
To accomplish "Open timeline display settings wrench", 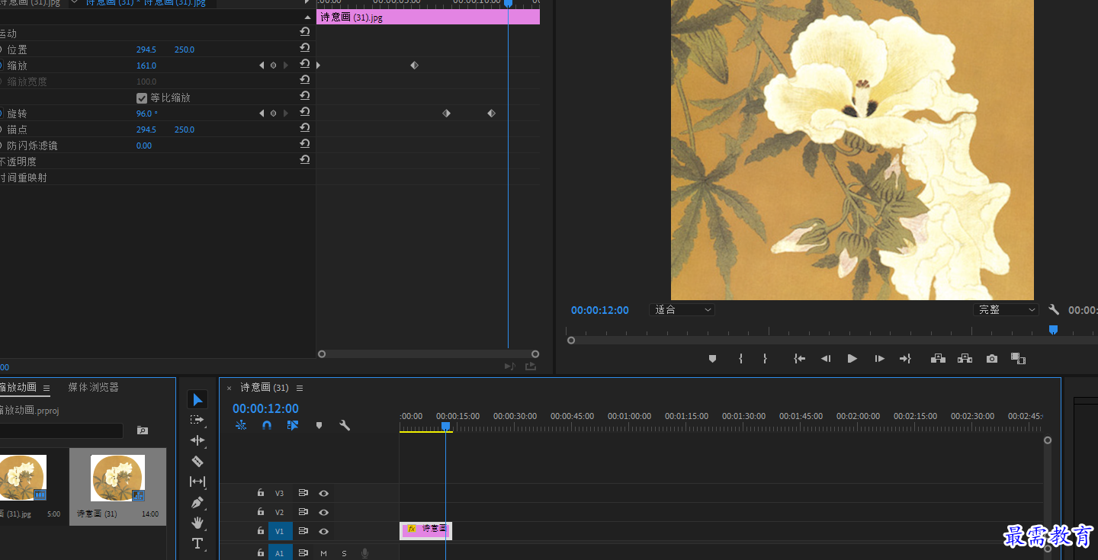I will click(x=345, y=425).
